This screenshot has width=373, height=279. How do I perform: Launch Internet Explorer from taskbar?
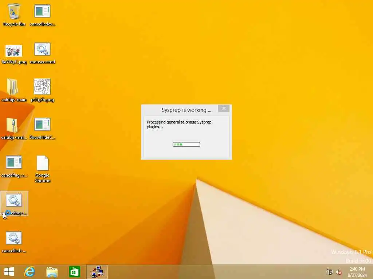(30, 272)
